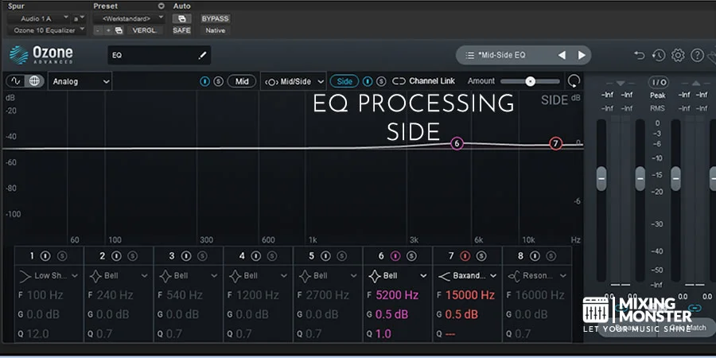The height and width of the screenshot is (358, 716).
Task: Click band 6 Q value 1.0
Action: [x=383, y=334]
